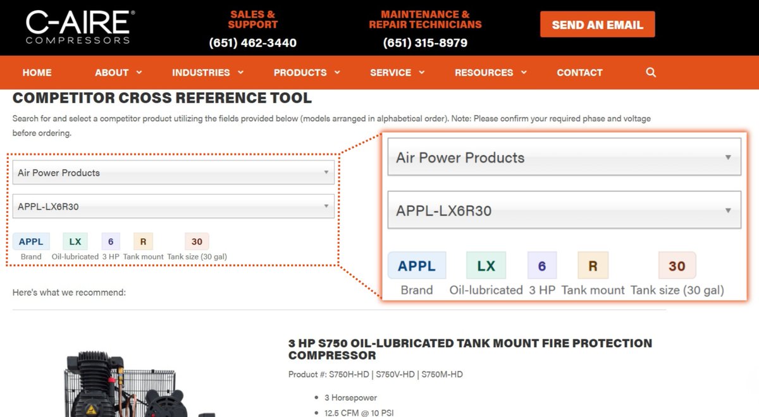Click the '3 Horsepower' bullet
The image size is (759, 417).
coord(350,398)
